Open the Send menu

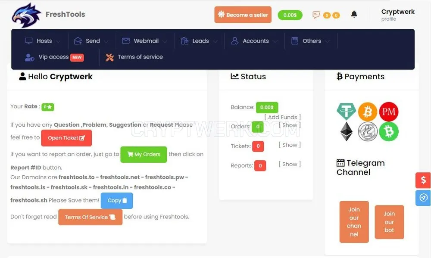[x=93, y=41]
